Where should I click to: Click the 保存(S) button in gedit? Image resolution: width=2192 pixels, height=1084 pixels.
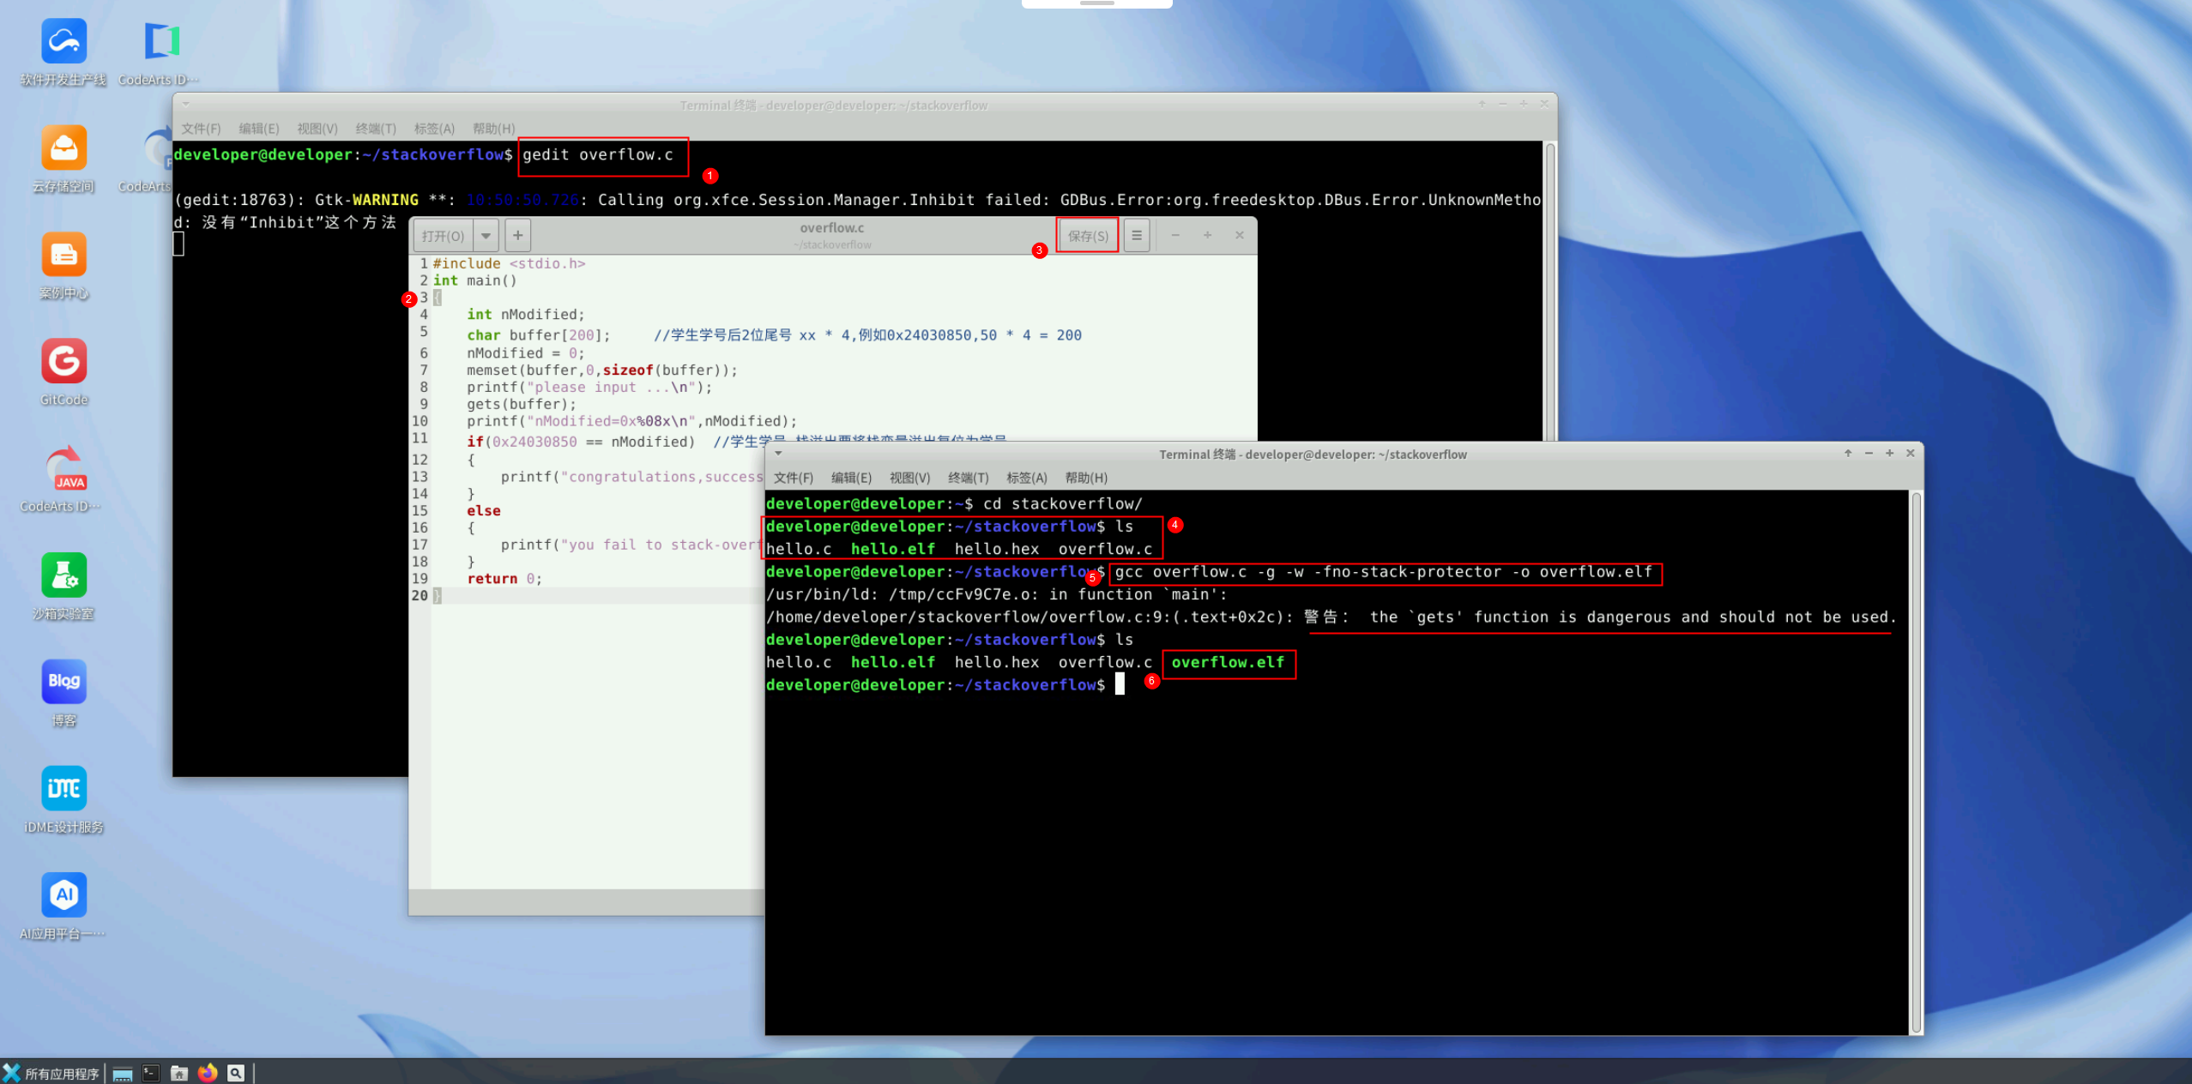[x=1087, y=236]
